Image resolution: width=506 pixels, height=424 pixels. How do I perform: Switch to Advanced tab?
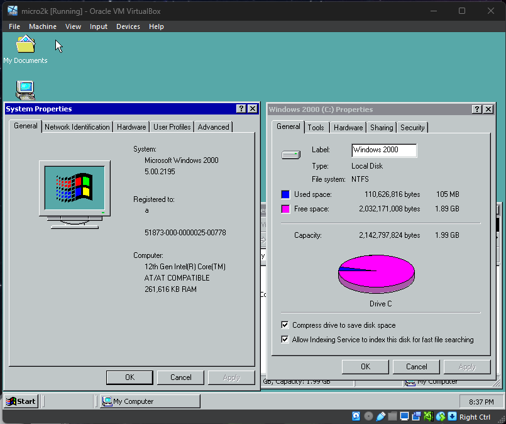click(213, 127)
